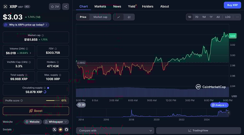Click the #3 rank badge
244x135 pixels.
pos(27,7)
